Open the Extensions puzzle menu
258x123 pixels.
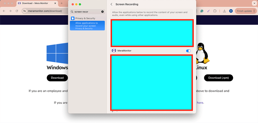click(215, 11)
